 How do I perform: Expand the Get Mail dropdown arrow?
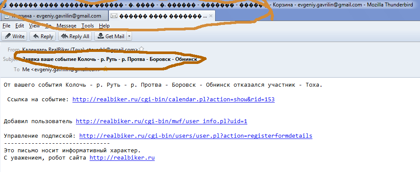pyautogui.click(x=129, y=36)
